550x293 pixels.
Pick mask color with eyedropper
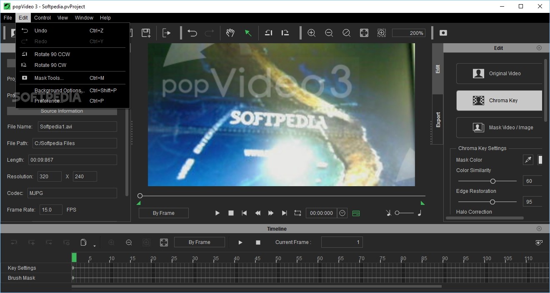coord(528,160)
